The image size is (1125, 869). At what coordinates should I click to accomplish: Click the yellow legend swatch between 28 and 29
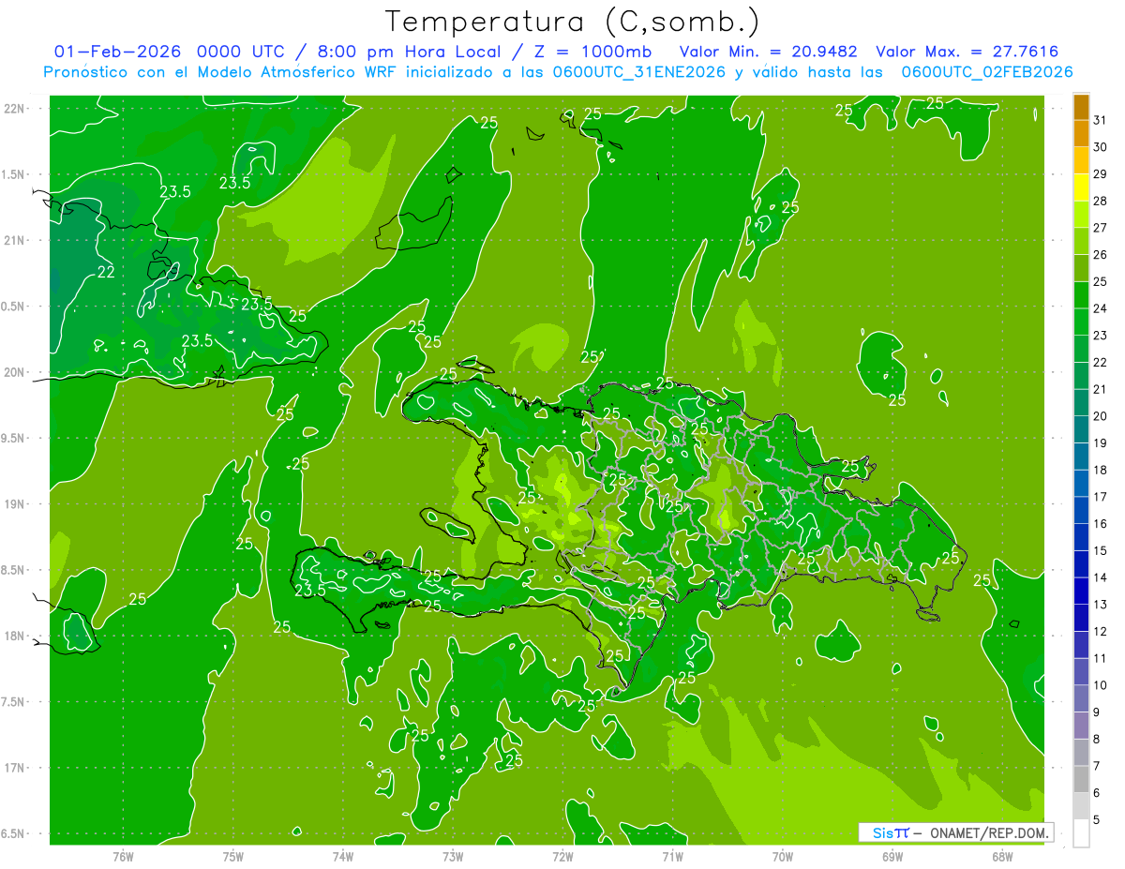[1081, 187]
